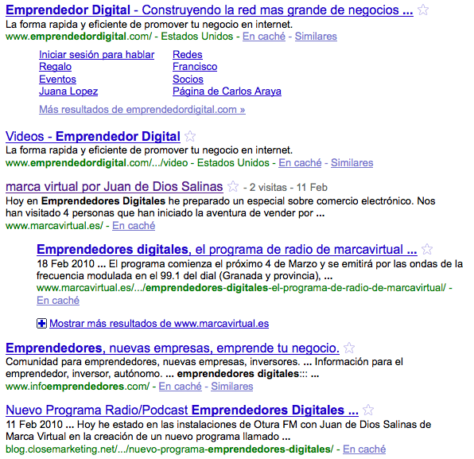Open Emprendedores digitales, el programa de radio title
This screenshot has width=474, height=459.
[x=227, y=250]
